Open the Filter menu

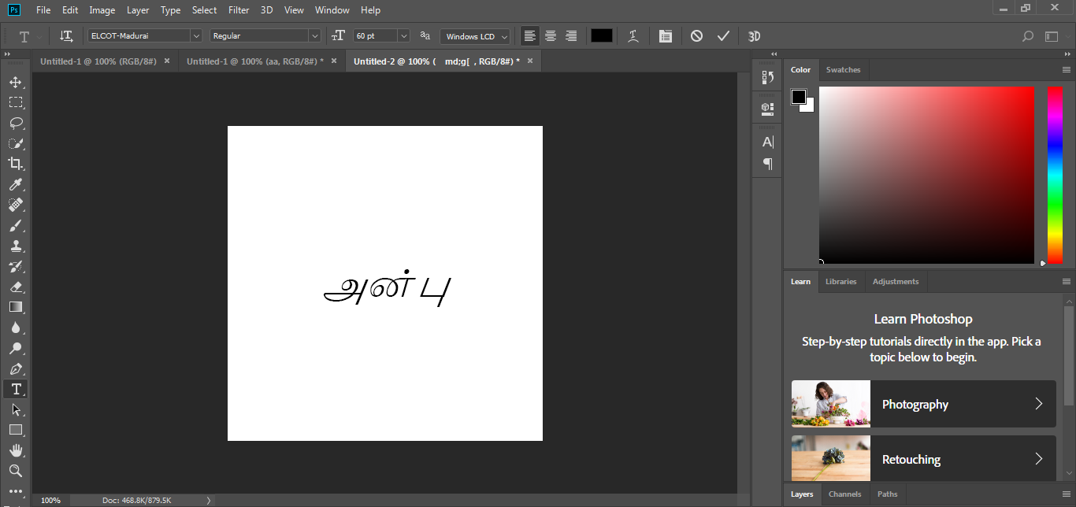click(239, 10)
